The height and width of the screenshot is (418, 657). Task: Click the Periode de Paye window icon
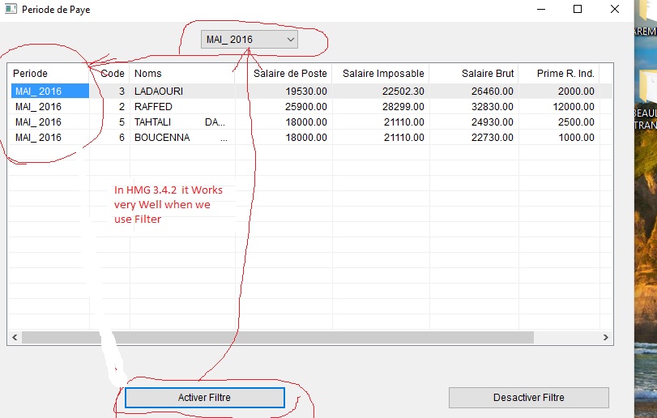(11, 9)
